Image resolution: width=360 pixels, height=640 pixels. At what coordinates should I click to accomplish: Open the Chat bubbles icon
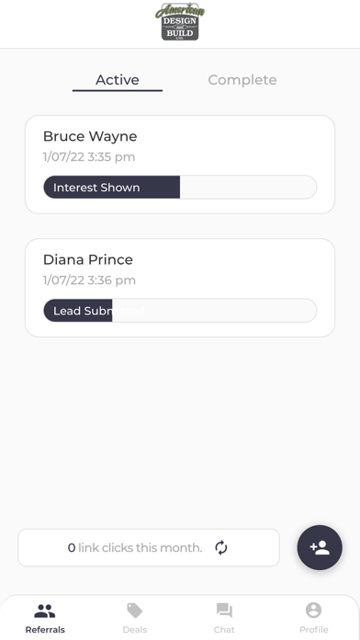tap(224, 611)
